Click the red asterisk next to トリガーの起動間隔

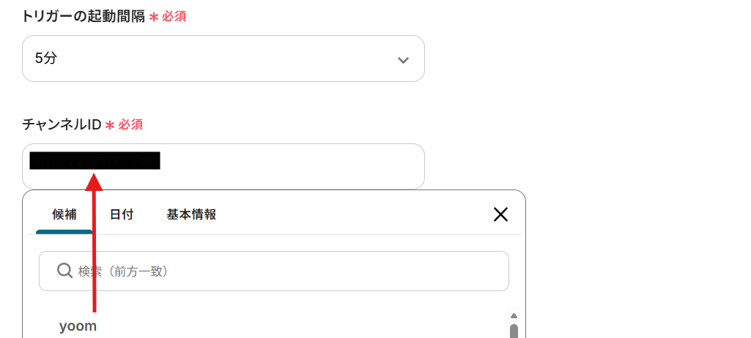coord(154,17)
